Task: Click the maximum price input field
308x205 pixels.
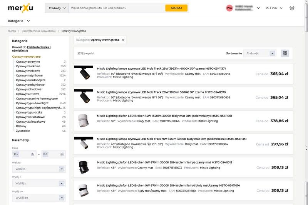Action: (54, 154)
